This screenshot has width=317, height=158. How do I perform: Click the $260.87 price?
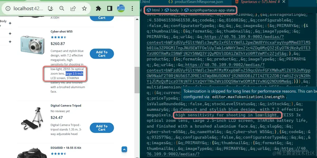coord(58,44)
